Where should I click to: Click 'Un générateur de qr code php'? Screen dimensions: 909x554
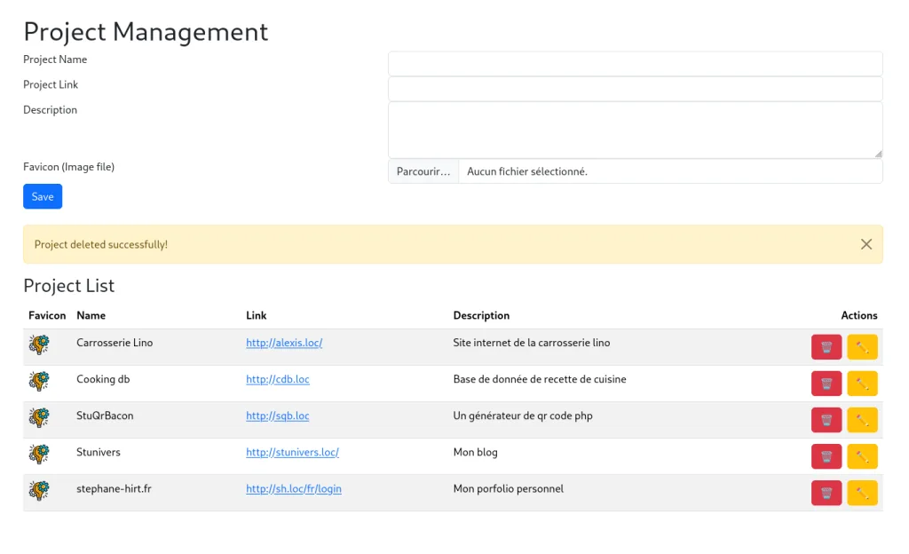point(523,415)
